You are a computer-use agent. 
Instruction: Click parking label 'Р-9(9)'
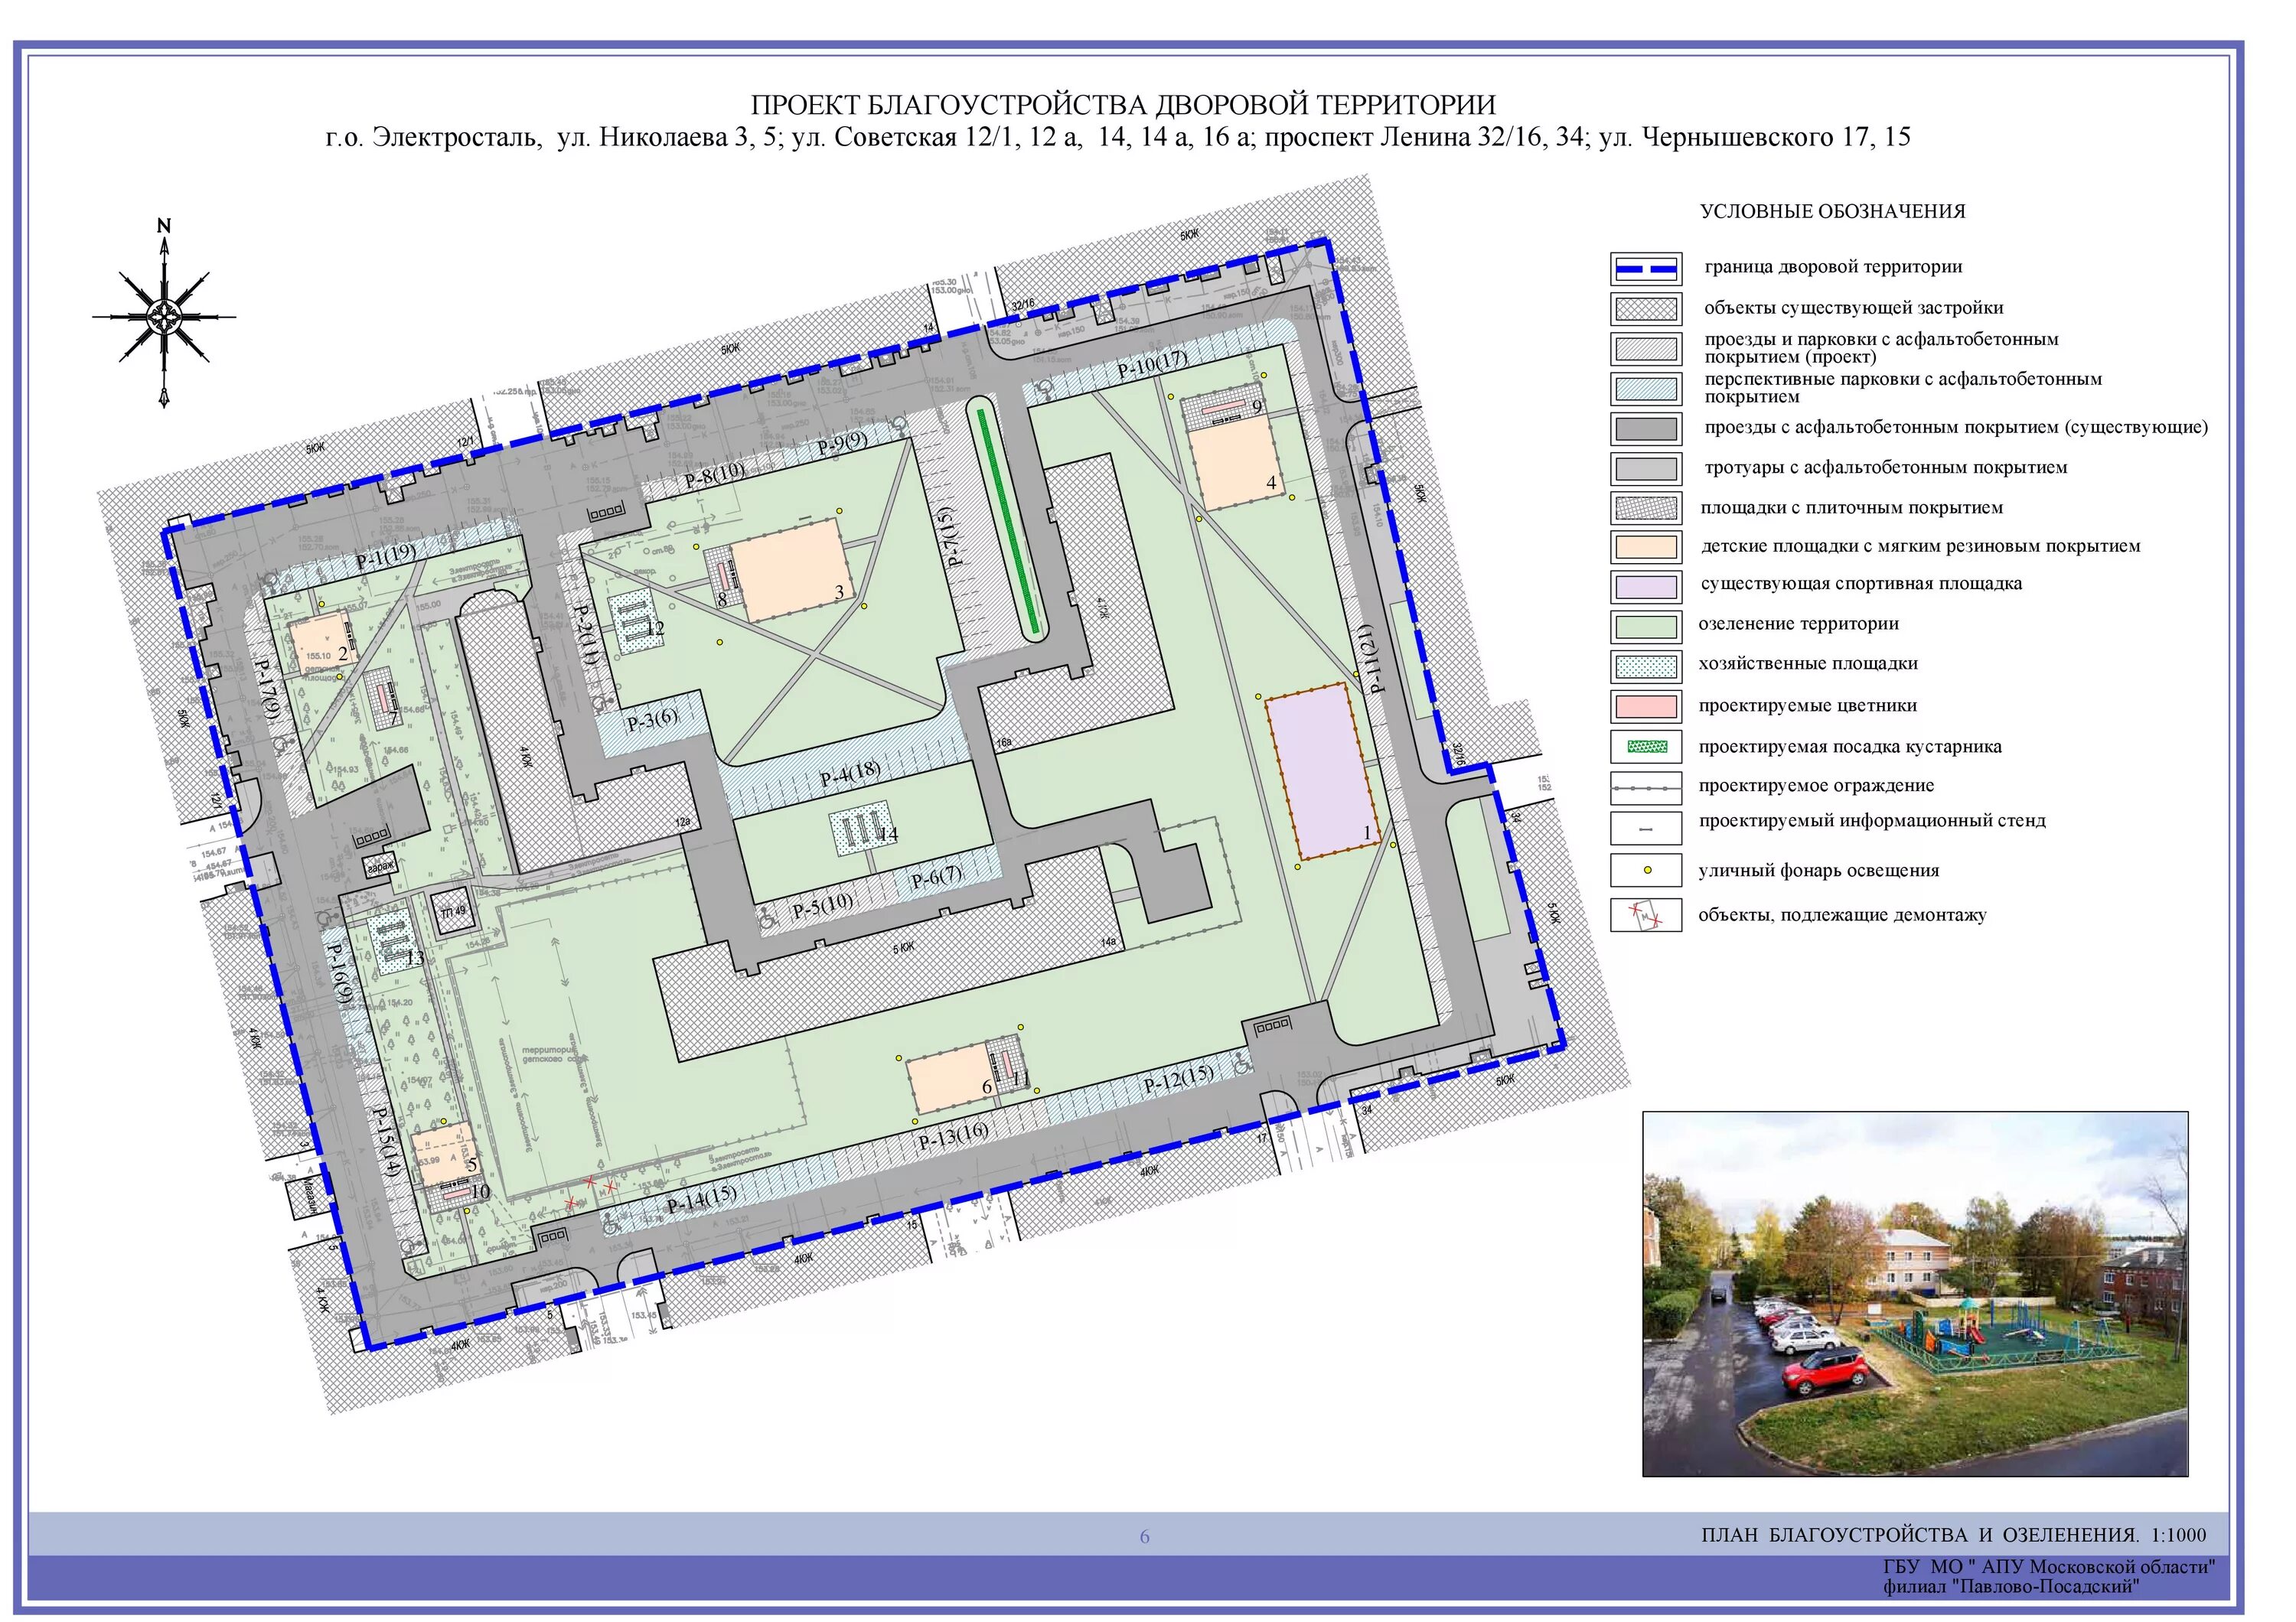click(x=843, y=444)
